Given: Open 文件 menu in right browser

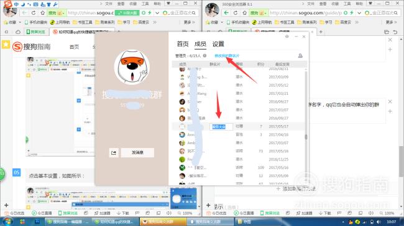Looking at the screenshot, I should [311, 4].
